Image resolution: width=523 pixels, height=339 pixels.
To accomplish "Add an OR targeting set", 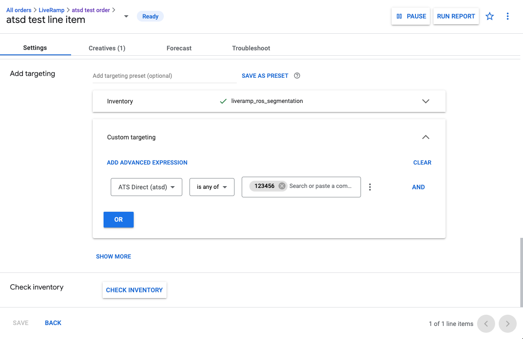I will point(118,220).
